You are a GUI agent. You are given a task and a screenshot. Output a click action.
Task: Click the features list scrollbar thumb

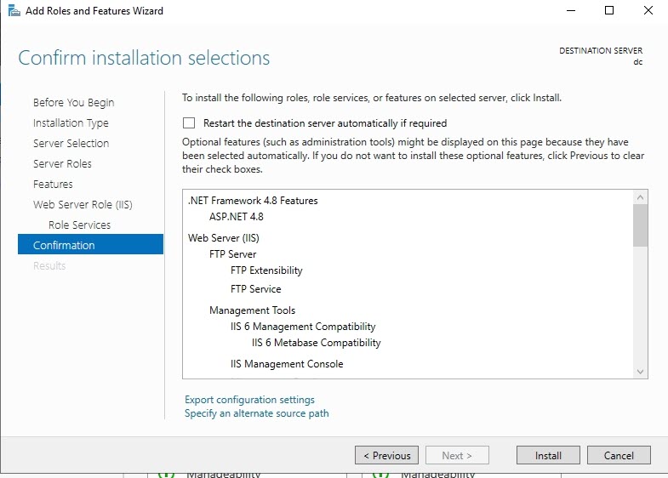641,225
